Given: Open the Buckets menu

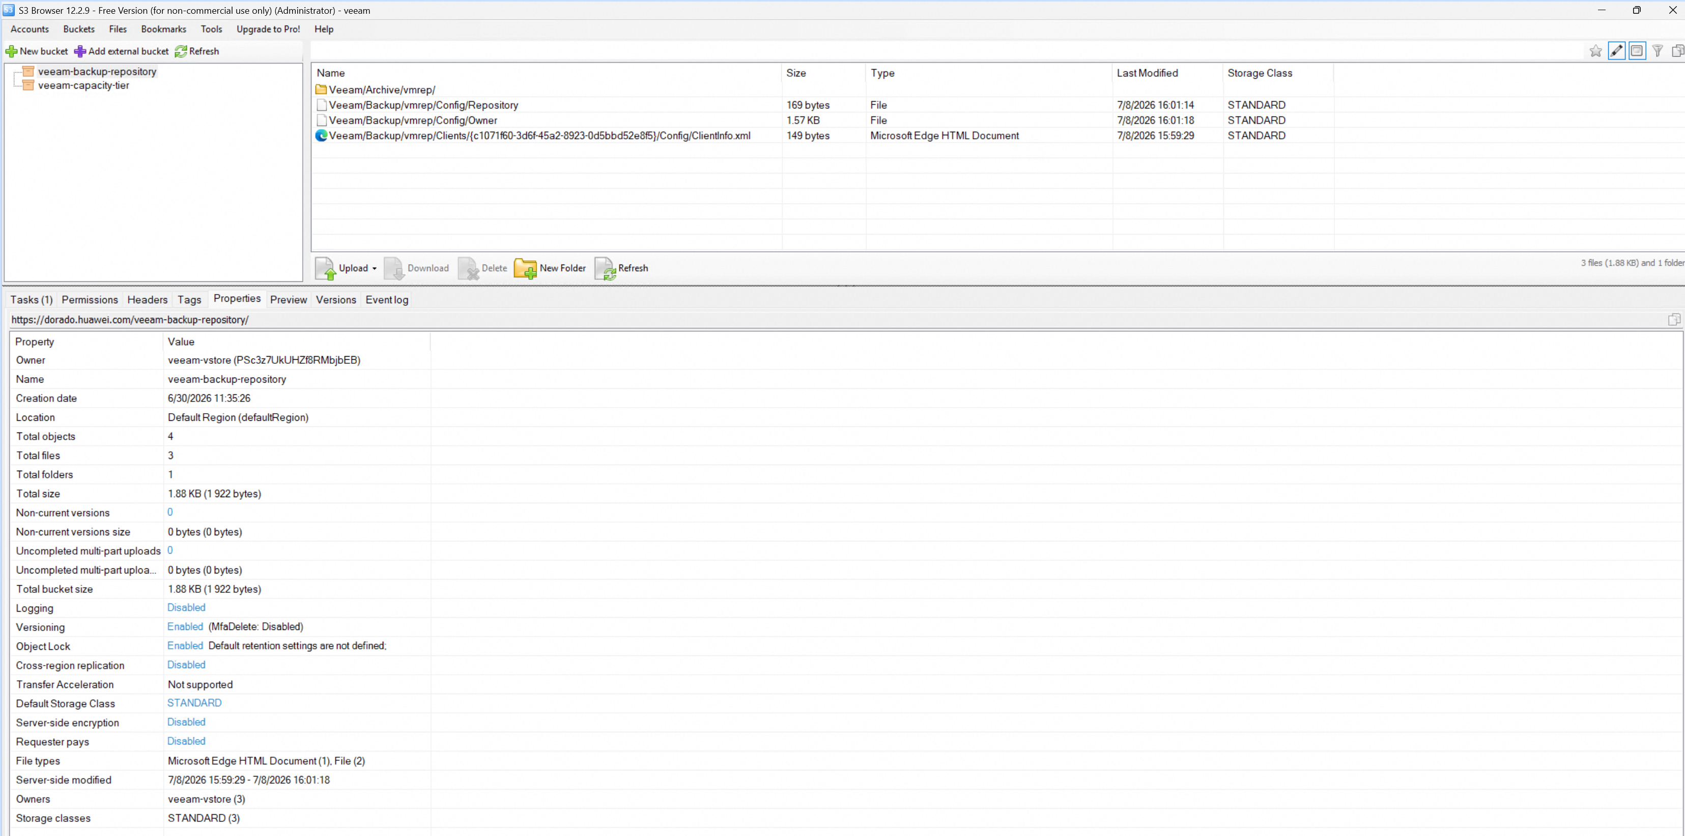Looking at the screenshot, I should tap(79, 29).
